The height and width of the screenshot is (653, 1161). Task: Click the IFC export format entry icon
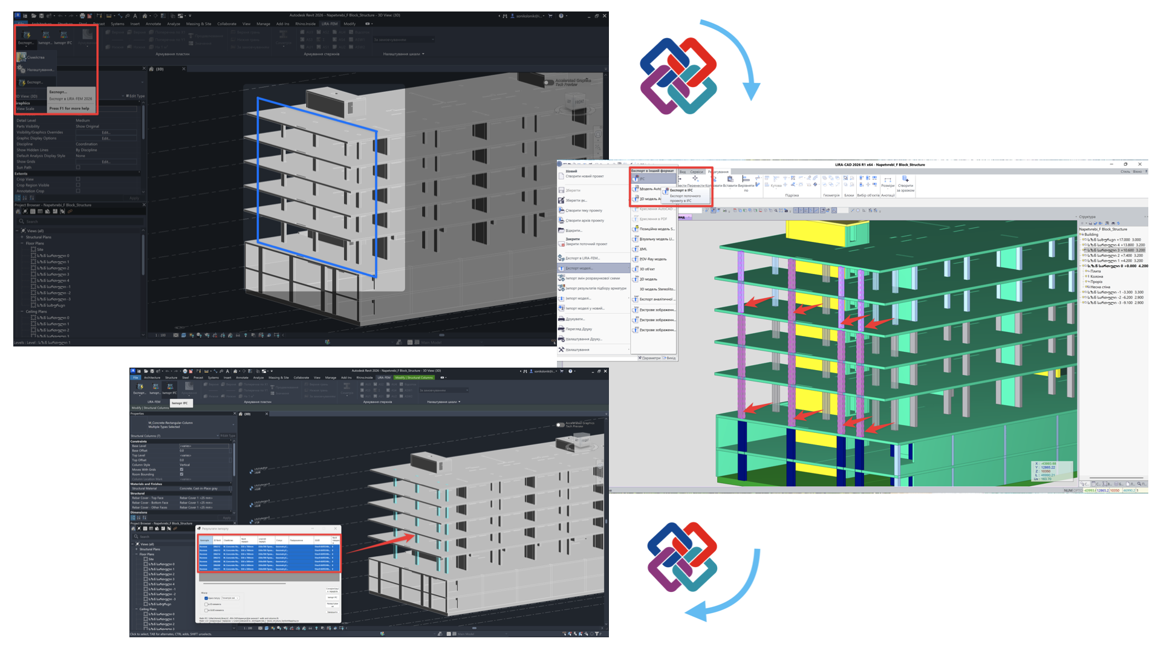[x=636, y=178]
